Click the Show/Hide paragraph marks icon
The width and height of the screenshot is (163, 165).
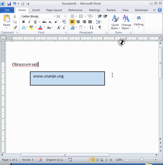(100, 27)
